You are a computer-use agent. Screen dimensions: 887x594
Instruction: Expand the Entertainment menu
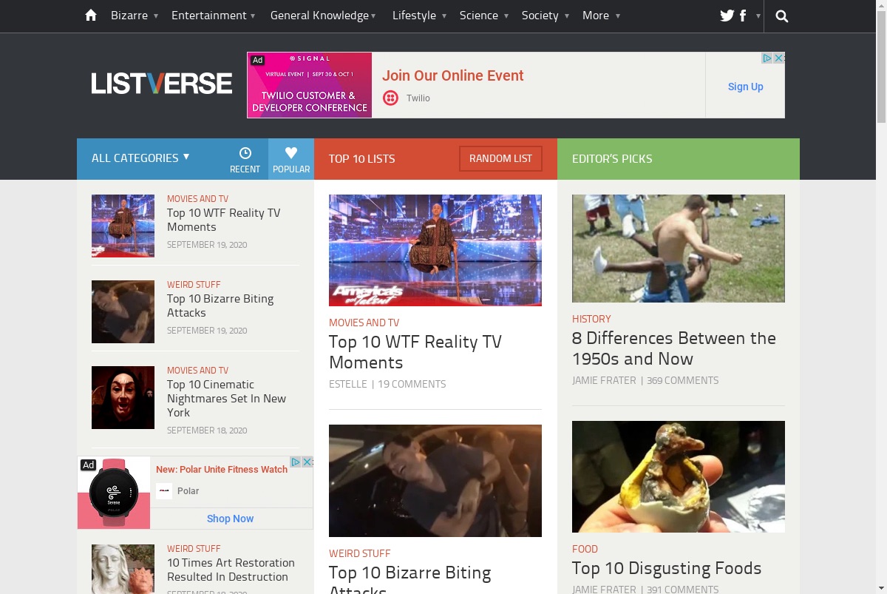[214, 16]
